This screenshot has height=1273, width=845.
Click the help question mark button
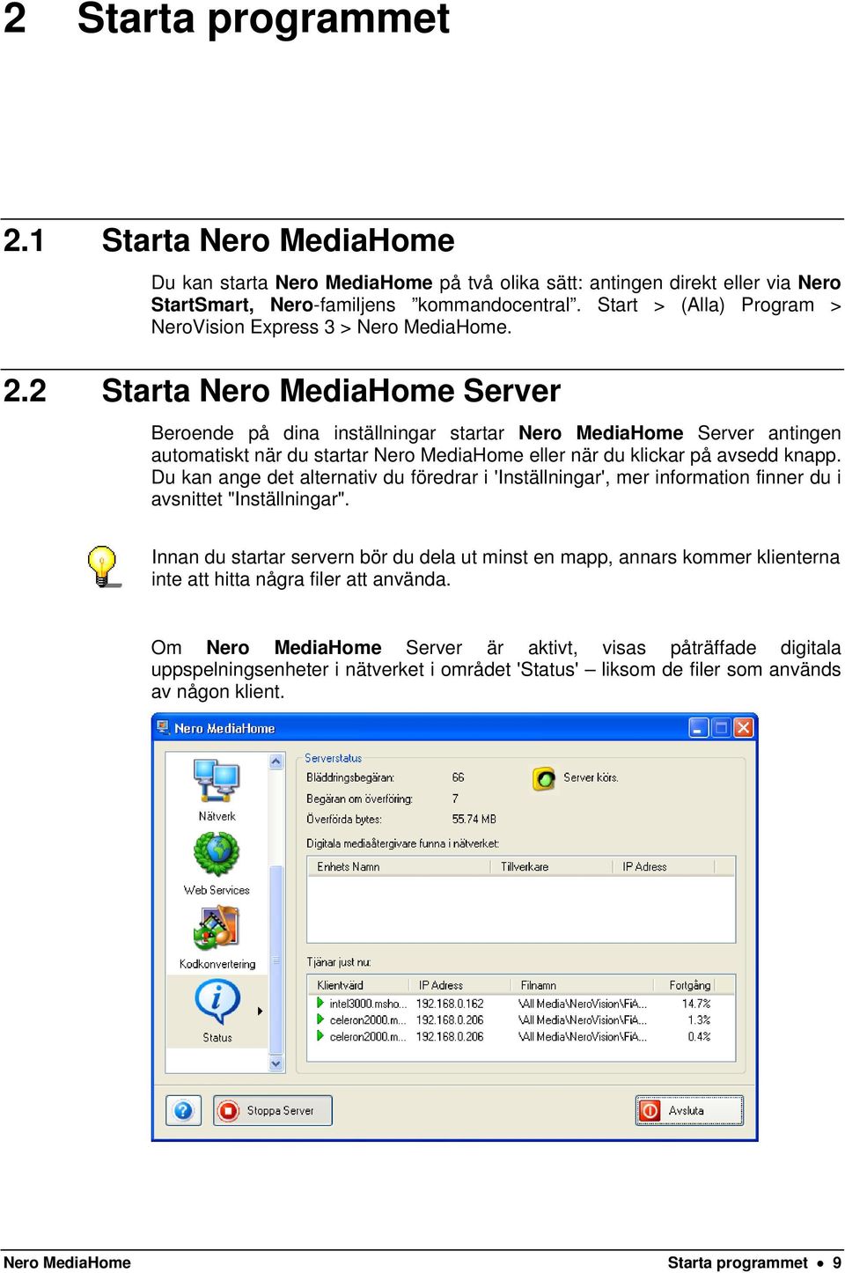tap(183, 1110)
